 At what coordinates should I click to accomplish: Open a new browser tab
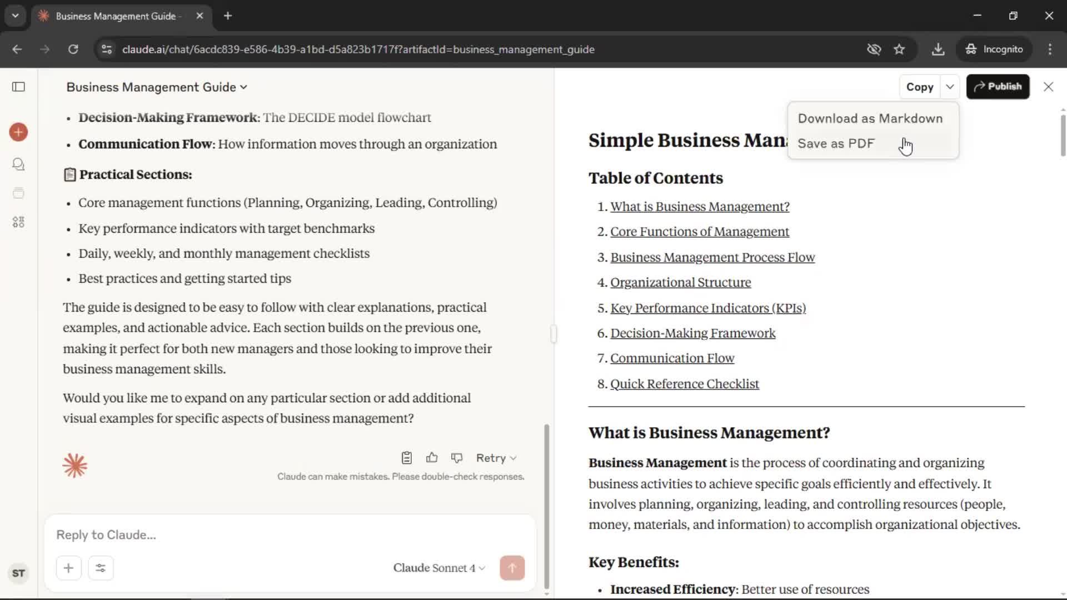tap(228, 16)
